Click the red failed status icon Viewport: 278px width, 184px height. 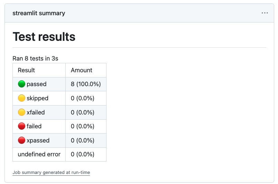coord(22,126)
